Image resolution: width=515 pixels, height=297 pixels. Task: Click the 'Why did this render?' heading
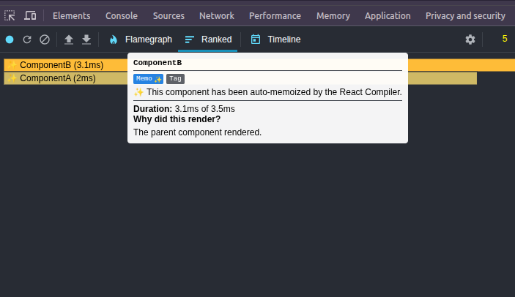[x=177, y=119]
